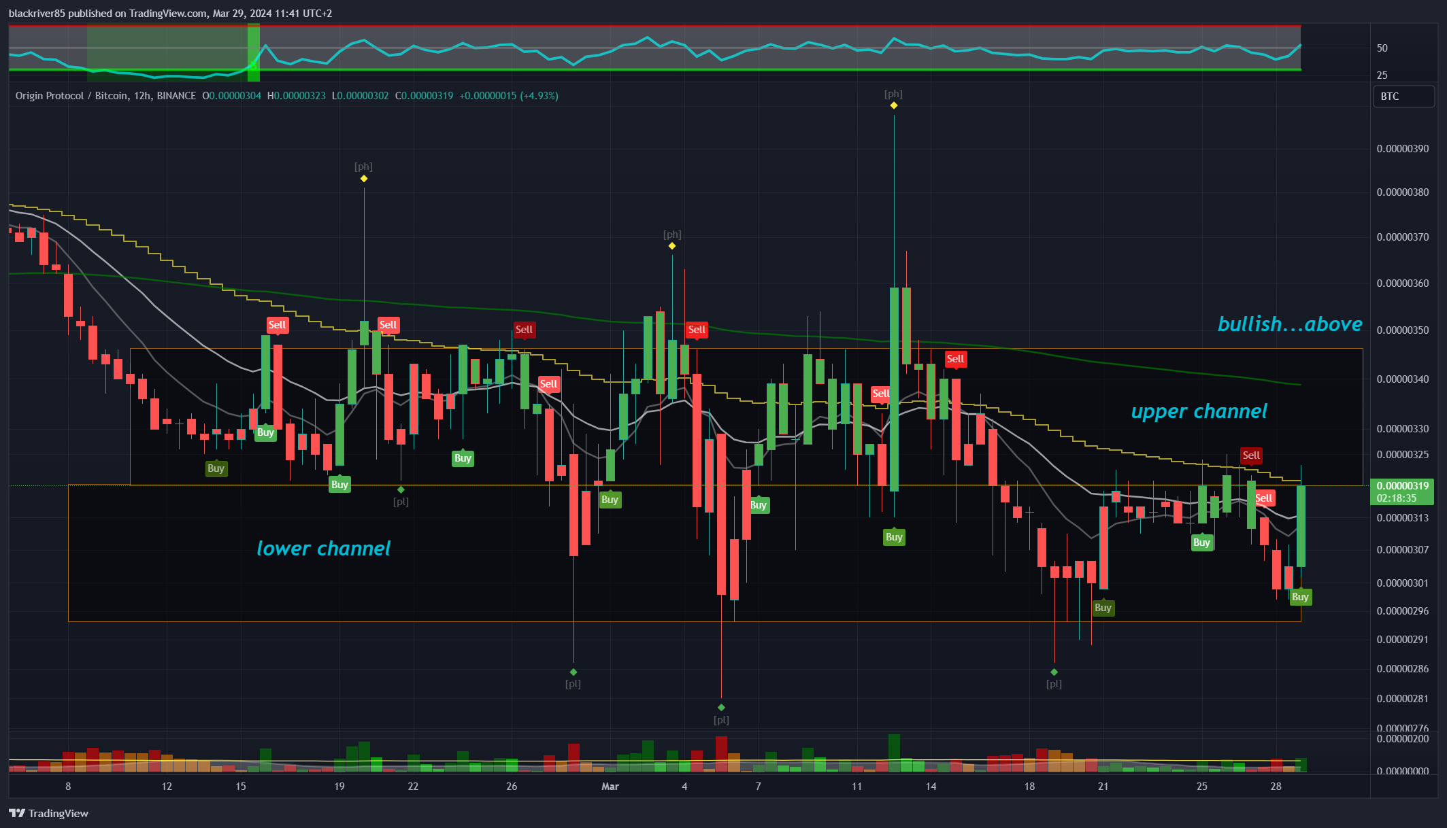The height and width of the screenshot is (828, 1447).
Task: Click the open value O0.00000304
Action: click(x=232, y=96)
